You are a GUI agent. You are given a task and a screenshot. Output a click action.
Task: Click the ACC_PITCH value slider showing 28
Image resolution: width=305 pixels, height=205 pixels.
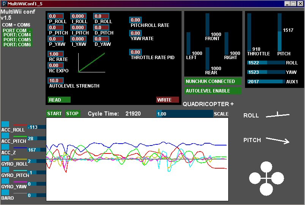pyautogui.click(x=36, y=138)
